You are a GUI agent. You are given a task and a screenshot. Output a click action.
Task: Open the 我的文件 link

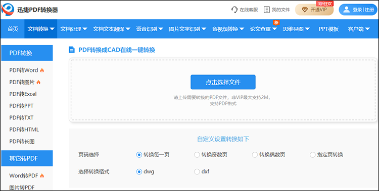click(x=277, y=10)
